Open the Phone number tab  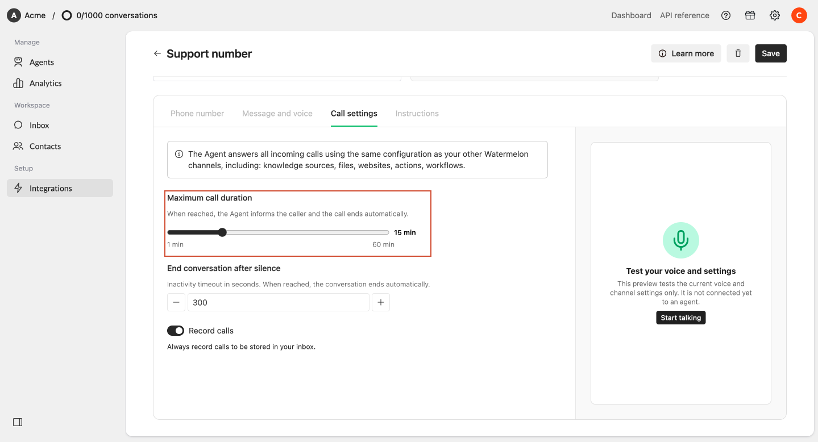pyautogui.click(x=197, y=114)
